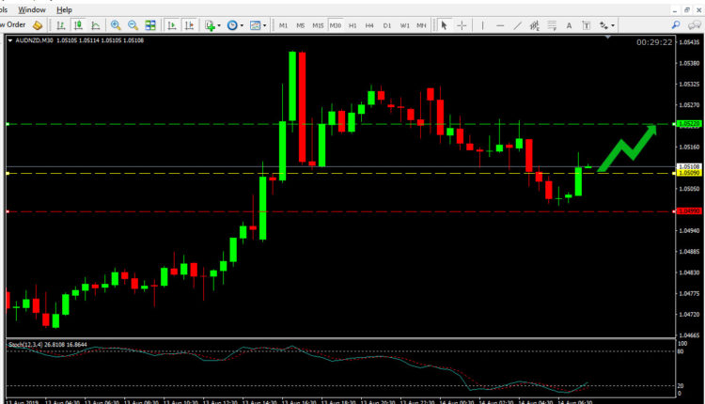Click the 1.05380 axis price

tap(689, 63)
